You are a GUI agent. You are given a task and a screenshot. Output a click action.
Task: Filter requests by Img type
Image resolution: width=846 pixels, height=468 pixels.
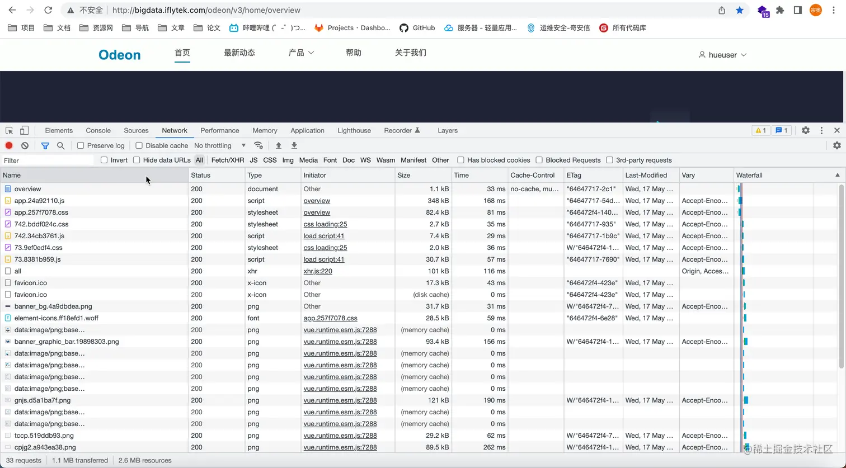pyautogui.click(x=288, y=160)
